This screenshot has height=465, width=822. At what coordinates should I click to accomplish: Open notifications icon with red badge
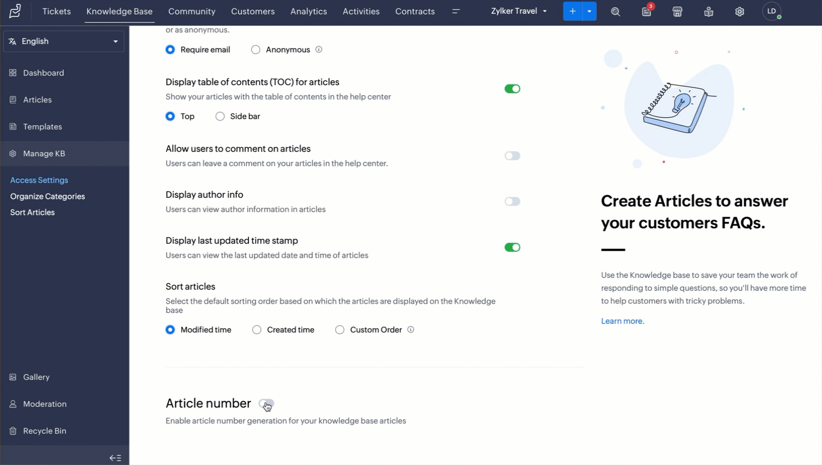coord(647,11)
